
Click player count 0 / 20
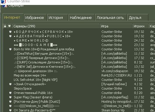tap(138, 93)
